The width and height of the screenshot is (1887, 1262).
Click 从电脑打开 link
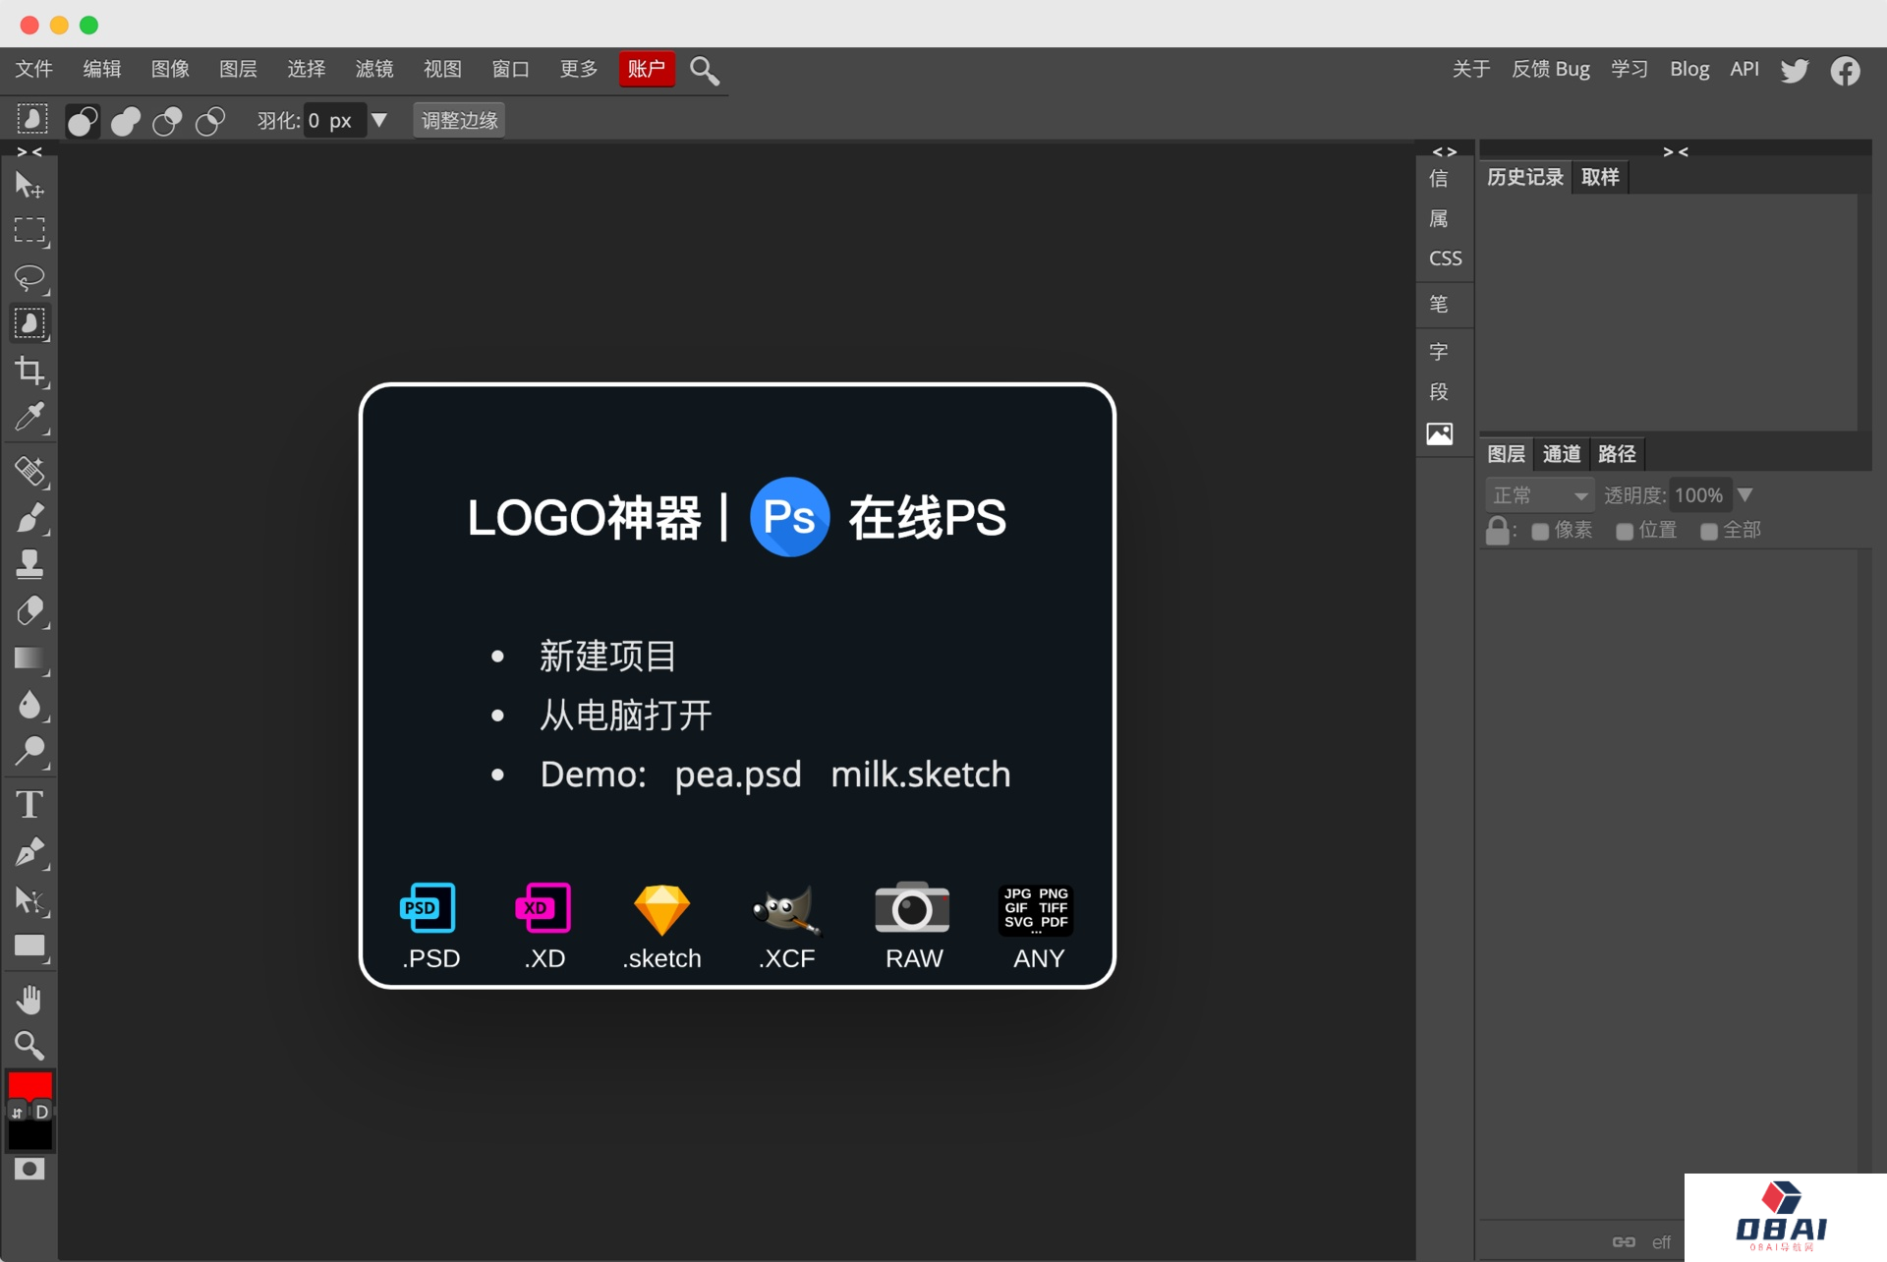625,715
